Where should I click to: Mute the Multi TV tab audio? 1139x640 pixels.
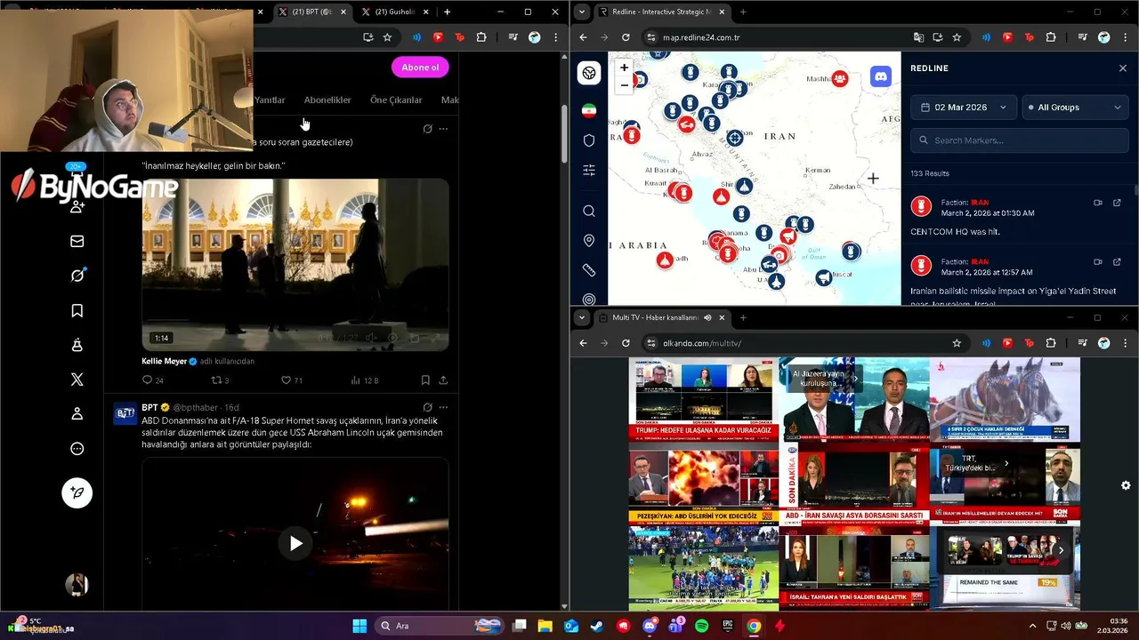click(x=707, y=317)
